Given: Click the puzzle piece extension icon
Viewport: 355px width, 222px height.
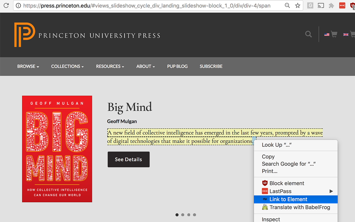Looking at the screenshot, I should click(x=331, y=6).
